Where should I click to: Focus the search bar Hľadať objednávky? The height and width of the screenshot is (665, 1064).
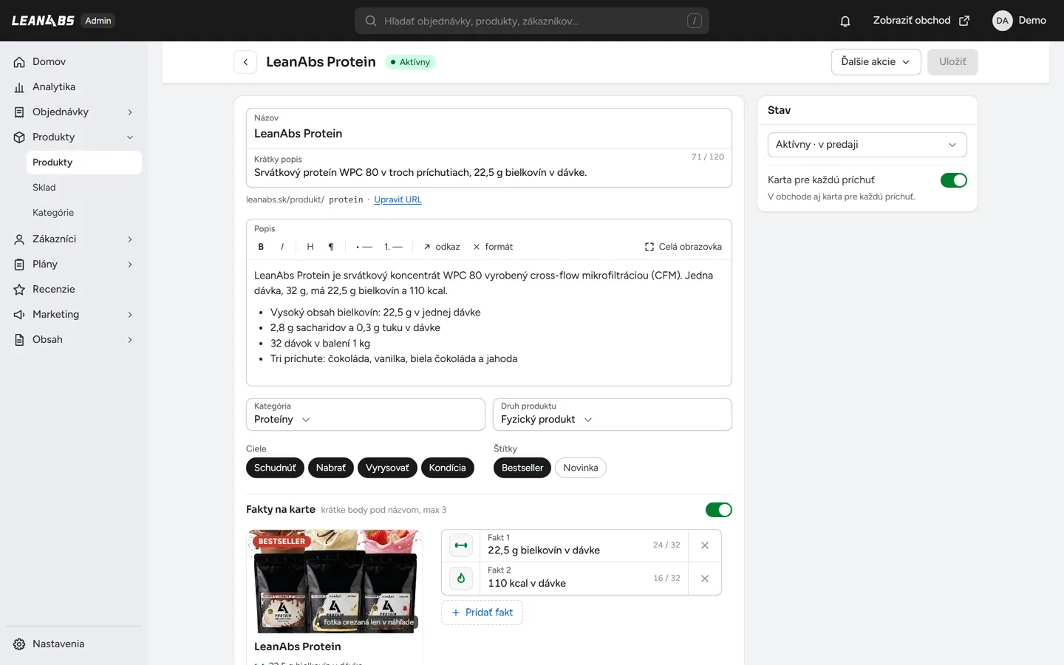(x=532, y=21)
